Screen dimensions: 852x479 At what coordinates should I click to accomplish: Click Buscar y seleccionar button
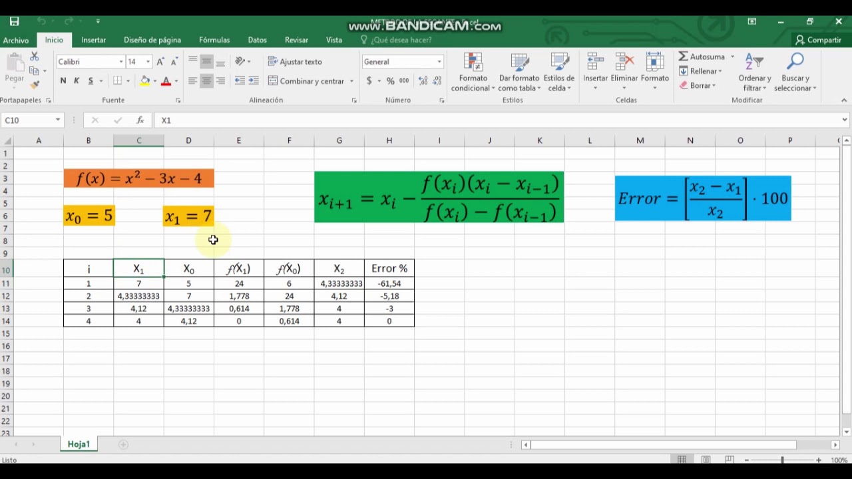coord(795,73)
